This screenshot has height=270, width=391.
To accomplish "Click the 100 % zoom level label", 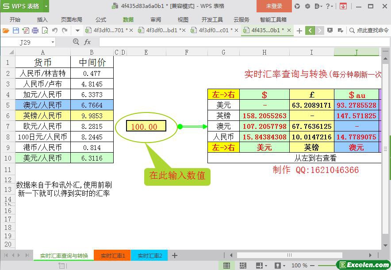I will [x=299, y=266].
